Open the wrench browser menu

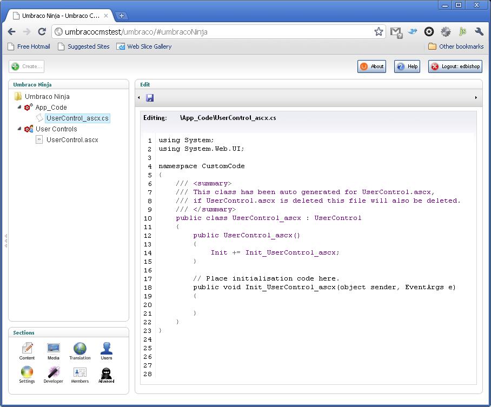click(479, 32)
